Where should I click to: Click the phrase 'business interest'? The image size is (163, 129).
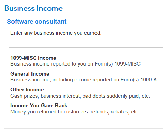coord(60,96)
